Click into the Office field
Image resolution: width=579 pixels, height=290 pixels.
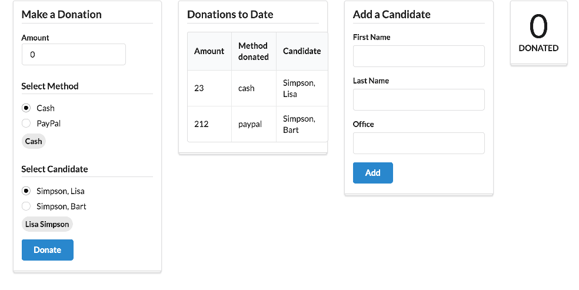(x=418, y=144)
